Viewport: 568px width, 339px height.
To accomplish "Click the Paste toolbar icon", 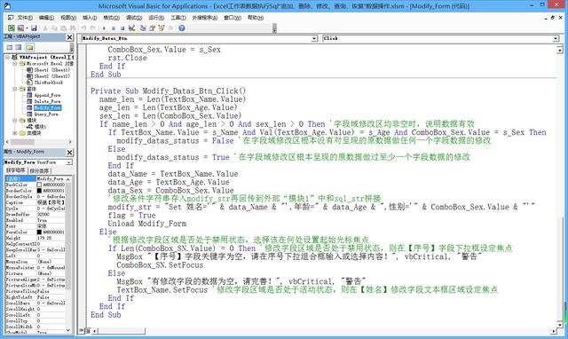I will pyautogui.click(x=63, y=28).
